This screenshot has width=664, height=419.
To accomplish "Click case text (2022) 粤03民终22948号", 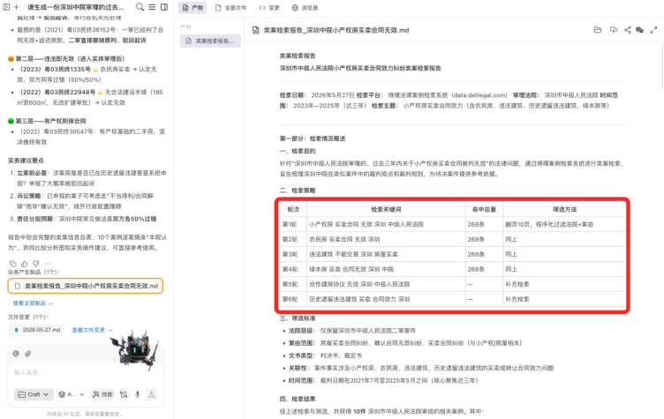I will [57, 92].
